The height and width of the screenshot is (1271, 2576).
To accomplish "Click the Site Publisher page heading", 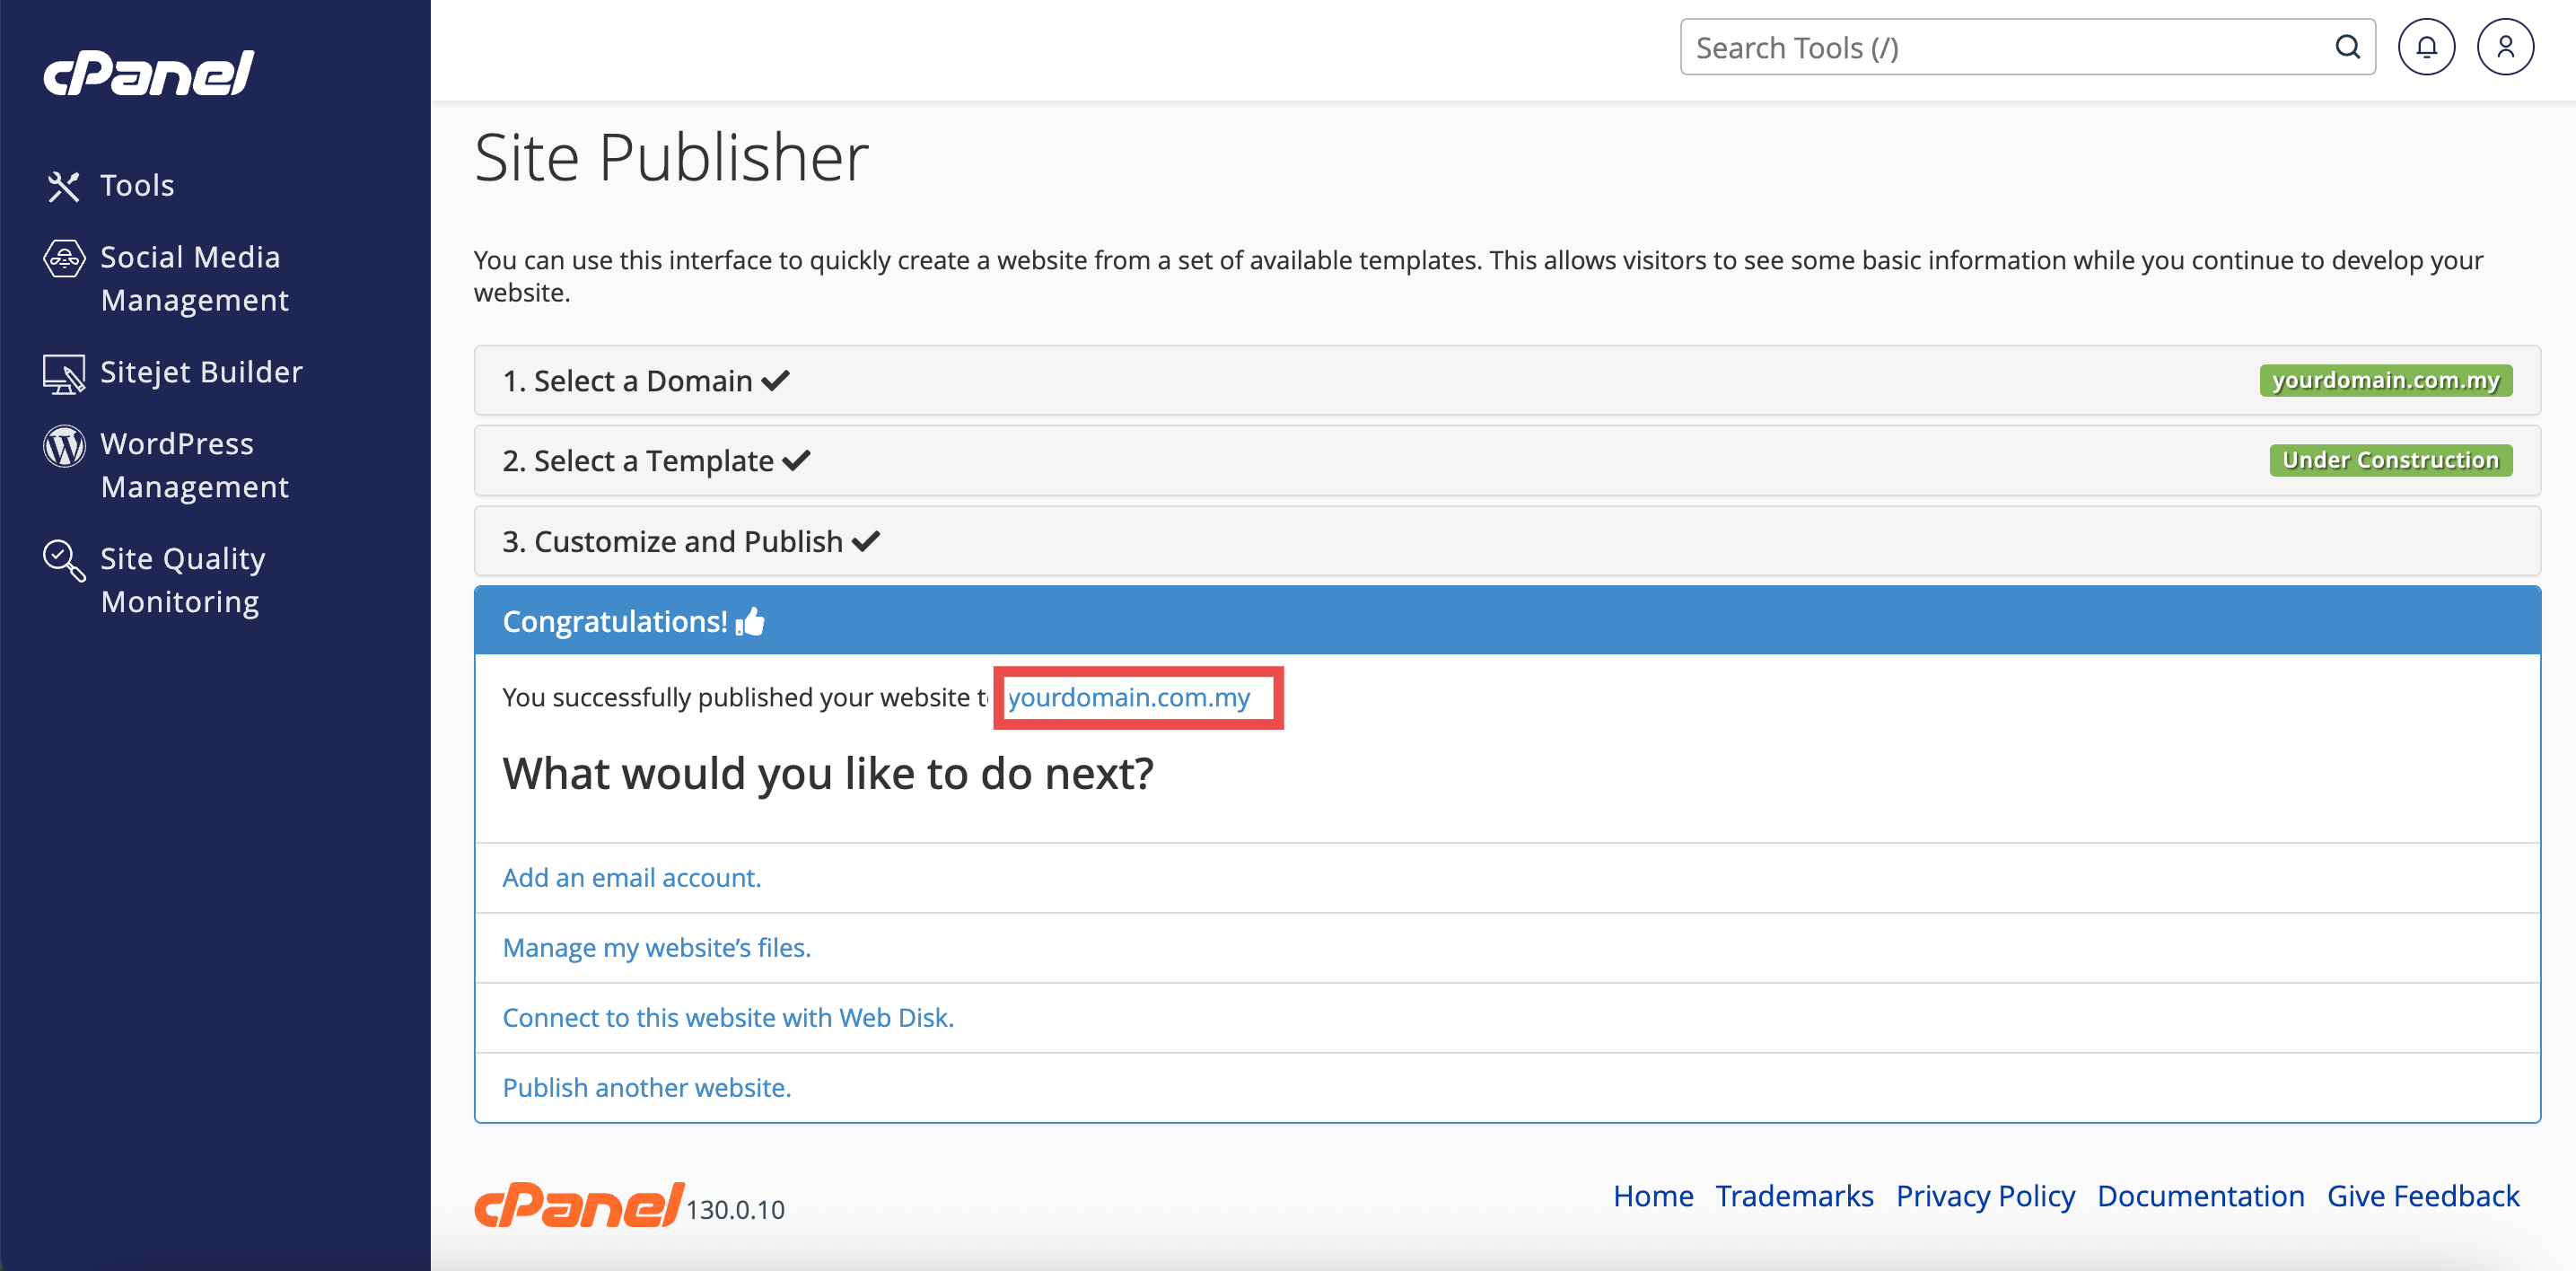I will (x=671, y=158).
